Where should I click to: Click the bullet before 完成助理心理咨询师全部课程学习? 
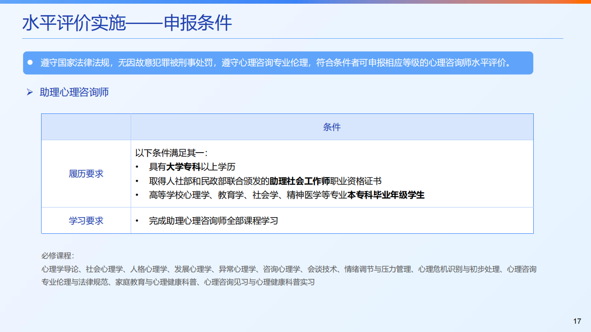[x=137, y=220]
